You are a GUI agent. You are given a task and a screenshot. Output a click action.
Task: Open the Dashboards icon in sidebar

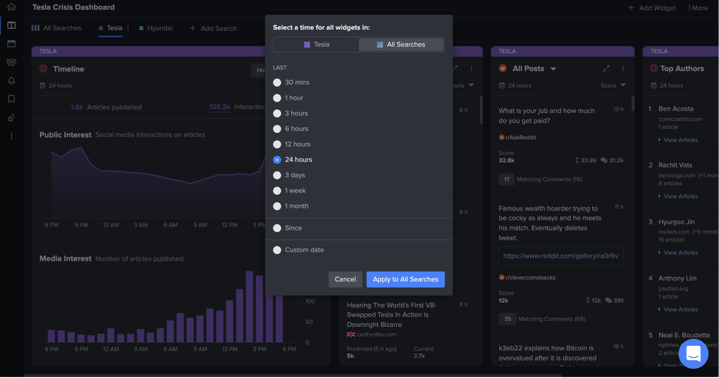pyautogui.click(x=11, y=25)
